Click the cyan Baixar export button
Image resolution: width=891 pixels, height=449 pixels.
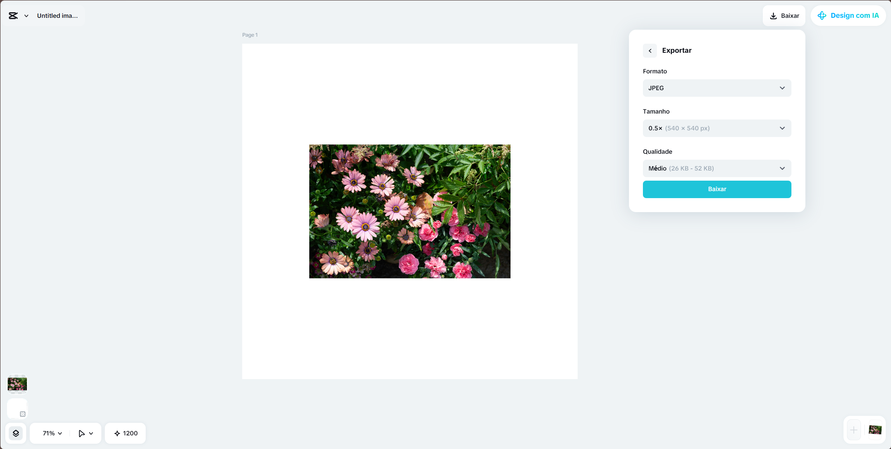tap(717, 189)
